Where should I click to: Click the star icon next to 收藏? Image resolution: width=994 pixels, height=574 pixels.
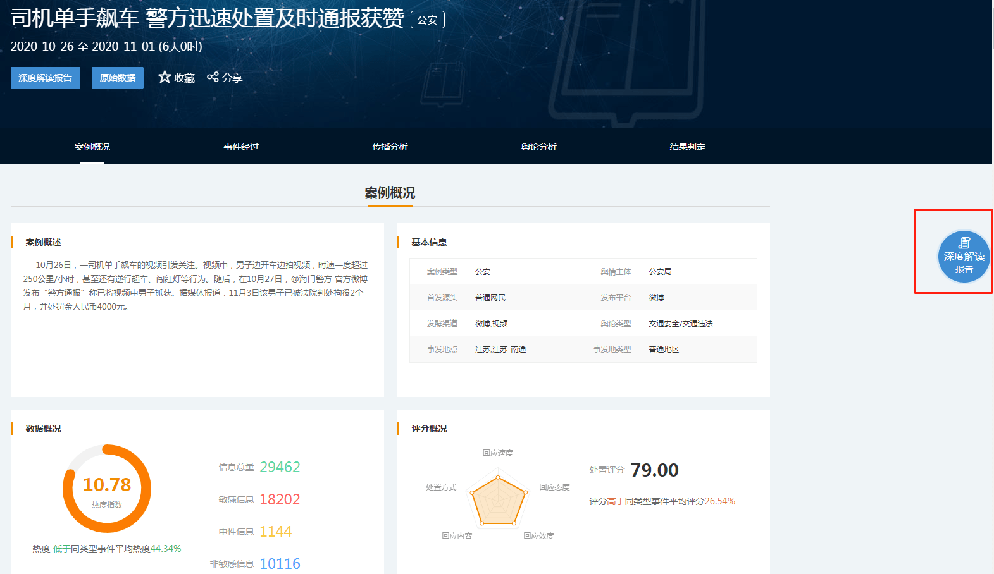165,77
